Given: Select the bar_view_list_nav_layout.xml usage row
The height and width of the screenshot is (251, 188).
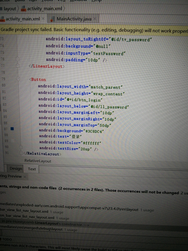Looking at the screenshot, I should [32, 211].
